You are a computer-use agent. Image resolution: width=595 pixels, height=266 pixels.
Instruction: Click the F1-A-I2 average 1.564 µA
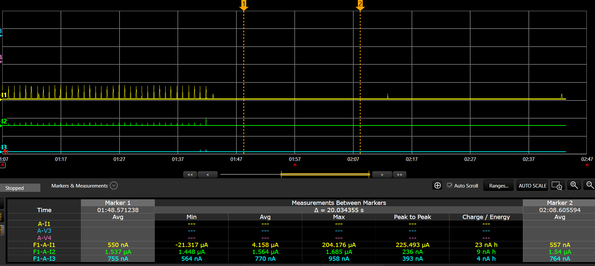click(x=265, y=252)
